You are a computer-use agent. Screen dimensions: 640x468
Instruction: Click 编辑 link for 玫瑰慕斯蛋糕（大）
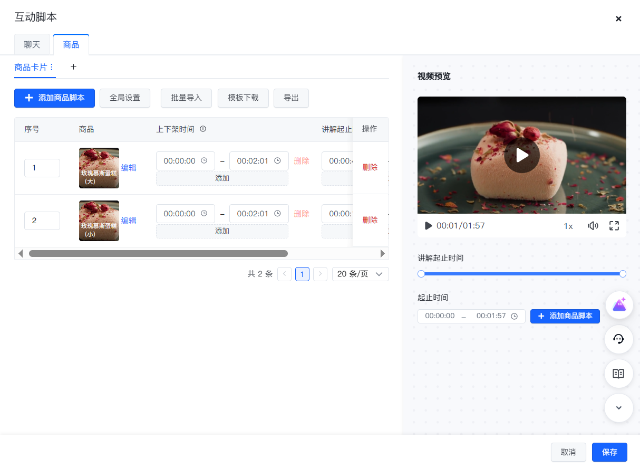pos(129,168)
